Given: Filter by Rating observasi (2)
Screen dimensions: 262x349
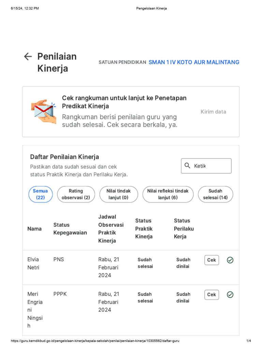Looking at the screenshot, I should pyautogui.click(x=76, y=194).
